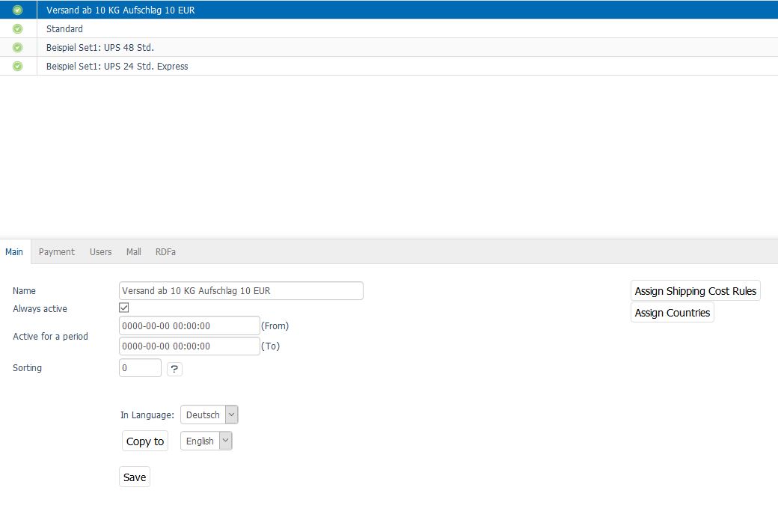Open the Users tab
The image size is (778, 523).
tap(100, 252)
